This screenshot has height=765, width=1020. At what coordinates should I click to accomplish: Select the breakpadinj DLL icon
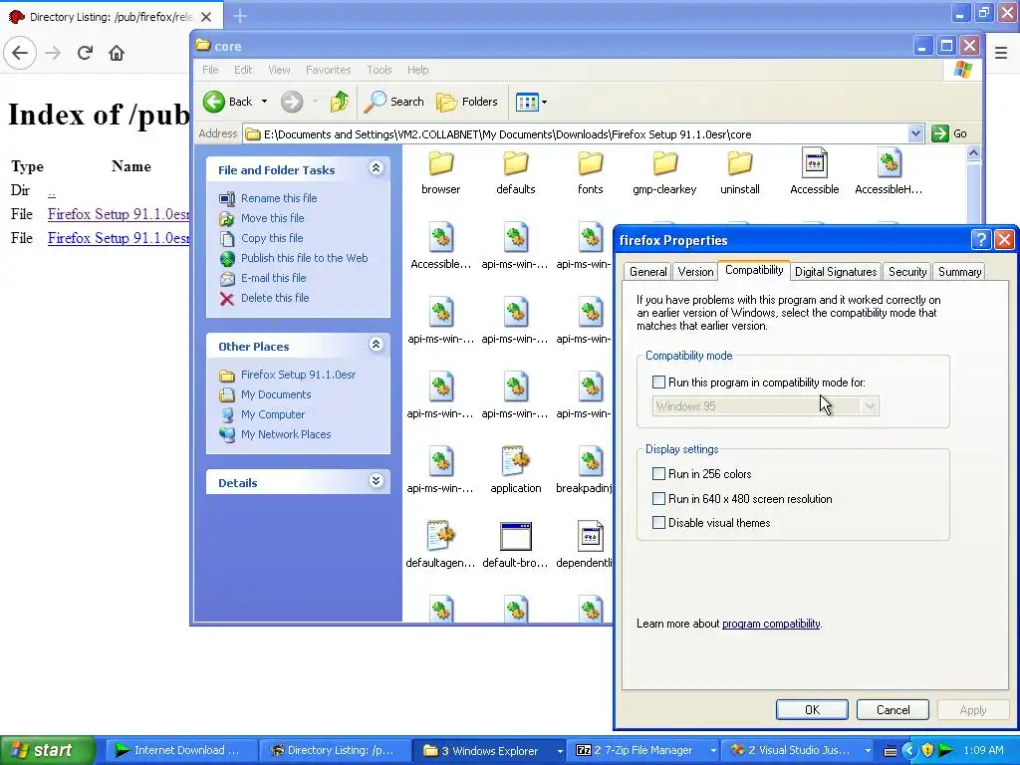tap(591, 461)
